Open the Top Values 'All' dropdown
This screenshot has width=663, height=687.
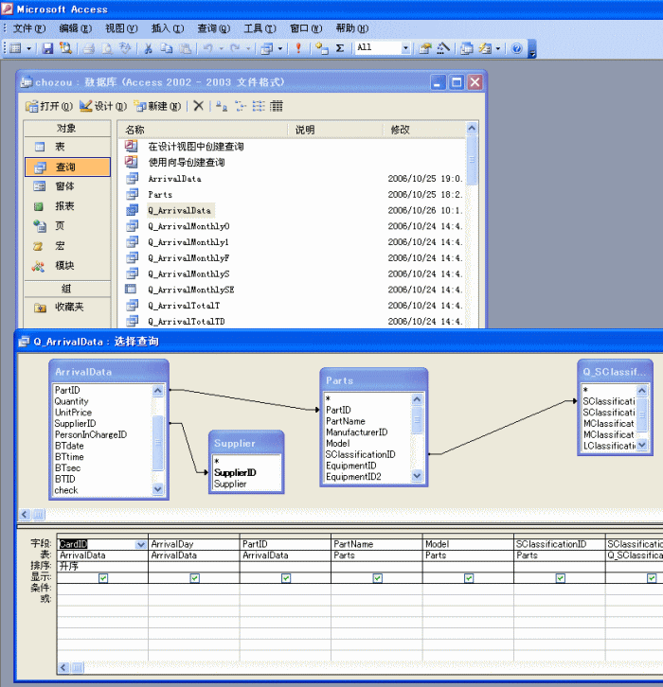(x=405, y=48)
